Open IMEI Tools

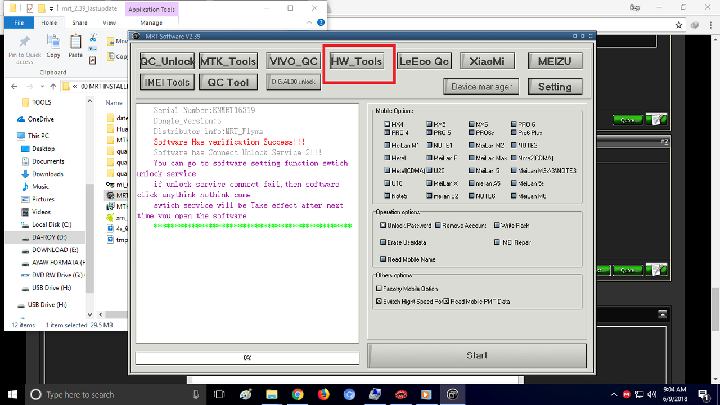[167, 82]
